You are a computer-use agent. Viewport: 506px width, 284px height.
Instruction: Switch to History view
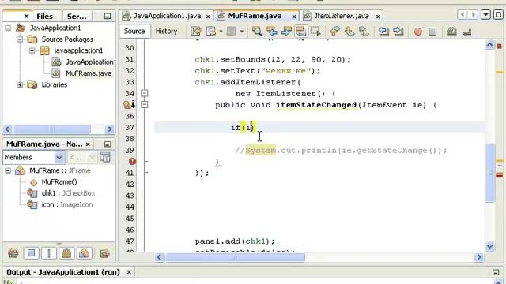166,32
